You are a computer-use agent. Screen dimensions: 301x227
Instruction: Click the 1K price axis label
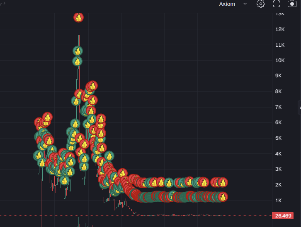point(278,201)
